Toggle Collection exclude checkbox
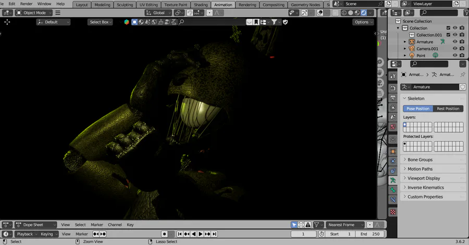Image resolution: width=469 pixels, height=245 pixels. click(448, 28)
